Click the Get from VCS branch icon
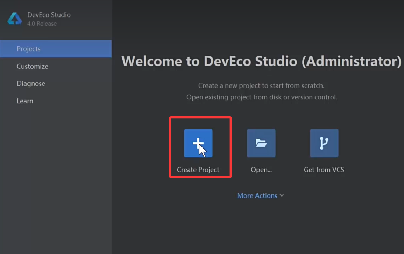 (324, 143)
